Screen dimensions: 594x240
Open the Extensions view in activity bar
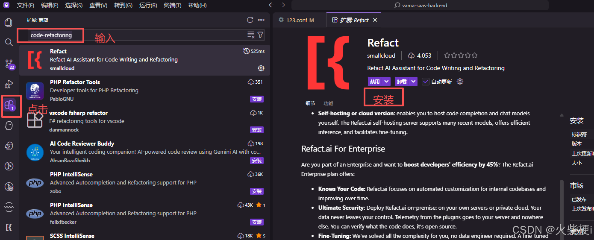click(x=9, y=105)
